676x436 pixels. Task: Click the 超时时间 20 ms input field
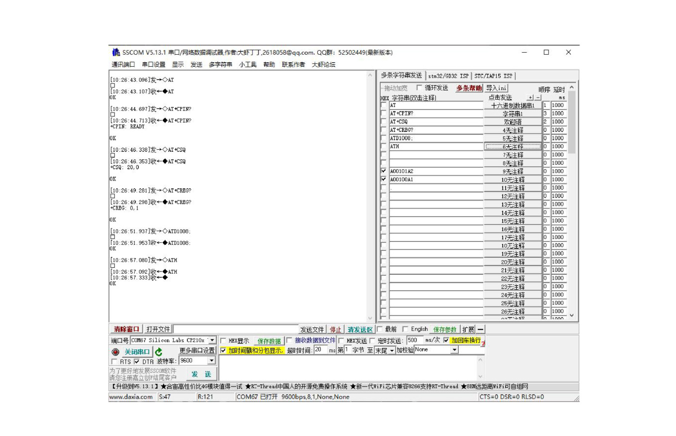320,350
